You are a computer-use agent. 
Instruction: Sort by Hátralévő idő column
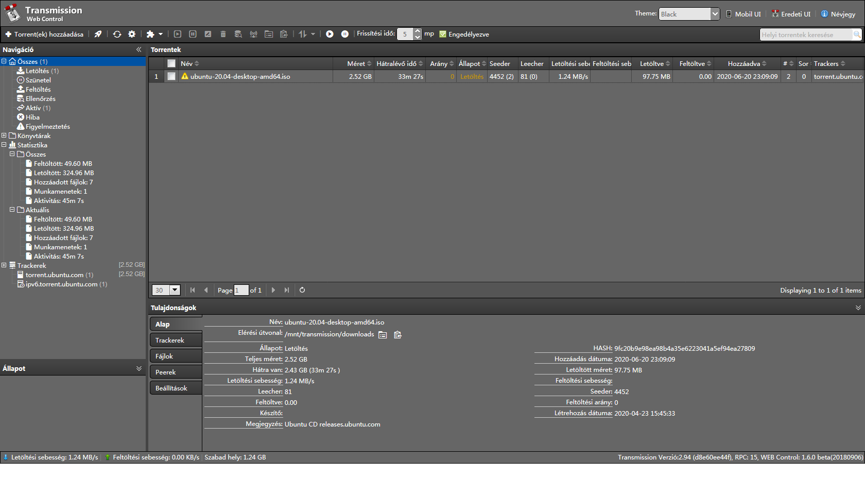(x=400, y=63)
